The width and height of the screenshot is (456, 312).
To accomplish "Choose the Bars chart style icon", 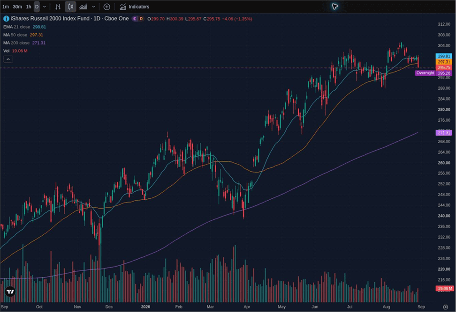I will [x=58, y=7].
